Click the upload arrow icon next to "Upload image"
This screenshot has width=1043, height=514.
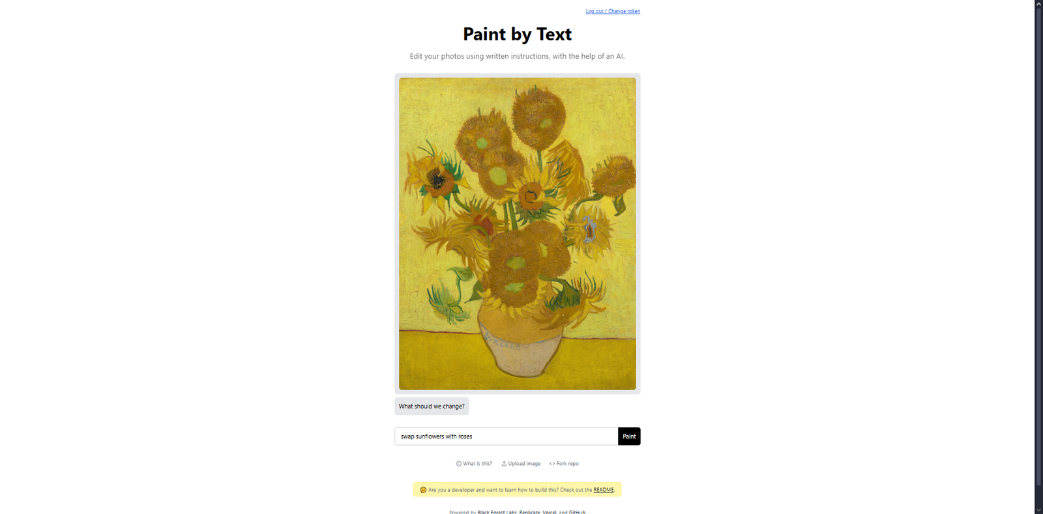pos(504,463)
